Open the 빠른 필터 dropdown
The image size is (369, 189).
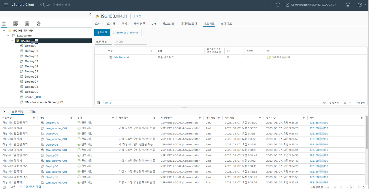tap(103, 42)
